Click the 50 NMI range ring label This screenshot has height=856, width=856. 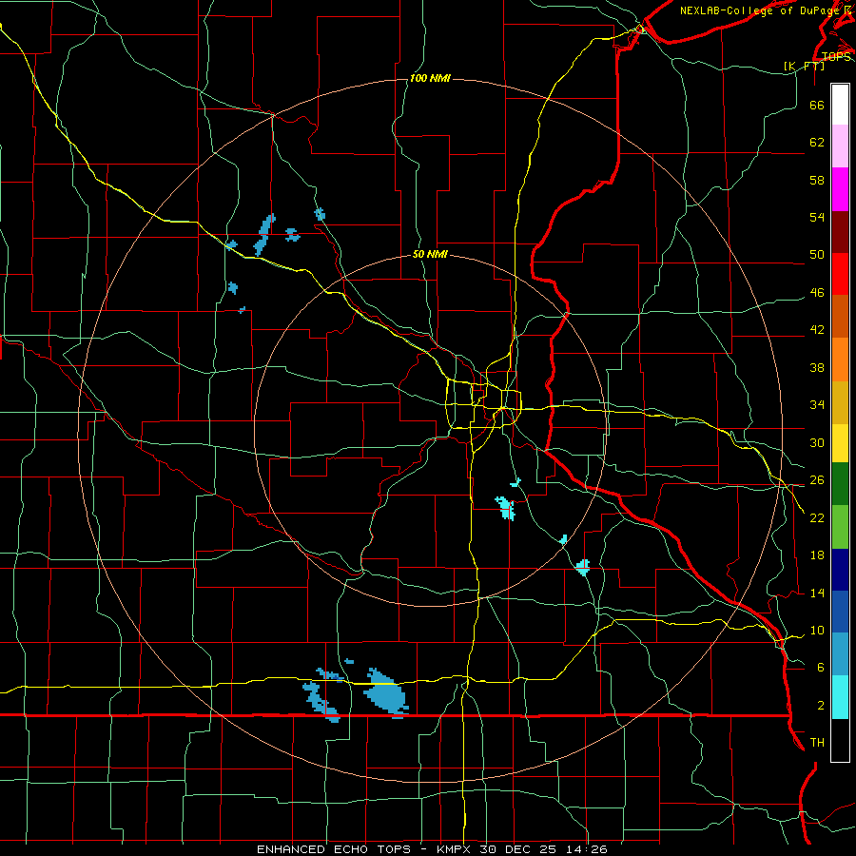click(430, 254)
